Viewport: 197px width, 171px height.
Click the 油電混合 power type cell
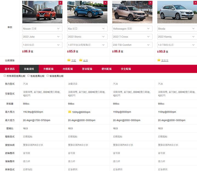[x=73, y=84]
